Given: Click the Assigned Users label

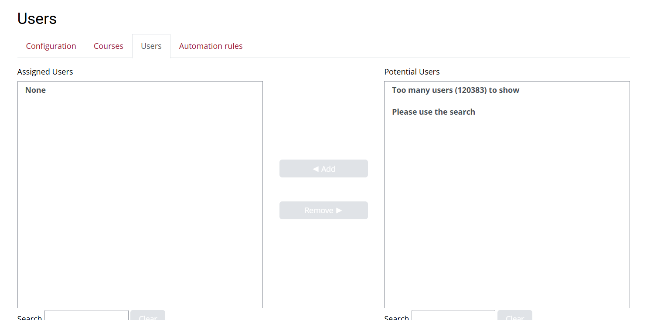Looking at the screenshot, I should coord(45,72).
